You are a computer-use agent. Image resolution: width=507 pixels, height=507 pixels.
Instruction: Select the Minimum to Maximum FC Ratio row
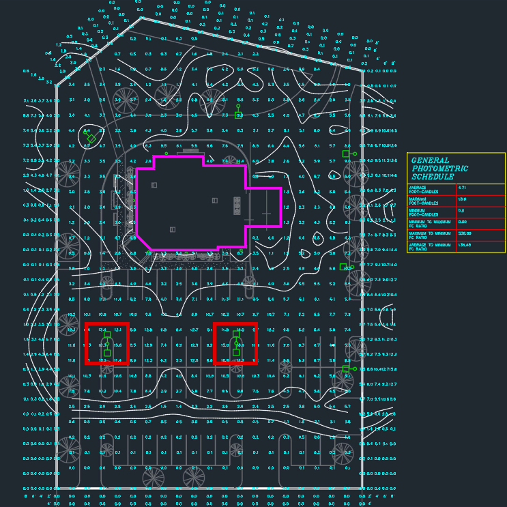pyautogui.click(x=456, y=224)
